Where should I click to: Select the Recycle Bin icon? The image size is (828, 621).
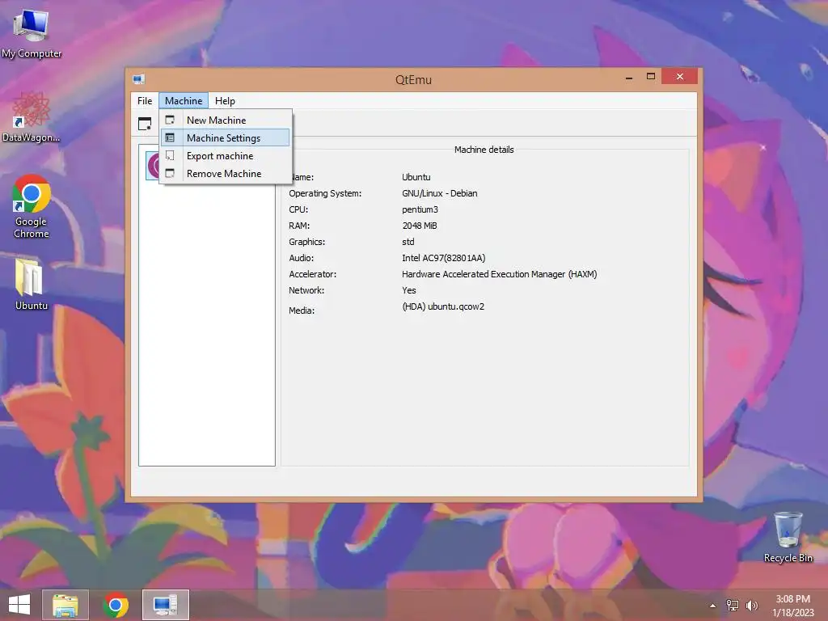pyautogui.click(x=788, y=537)
